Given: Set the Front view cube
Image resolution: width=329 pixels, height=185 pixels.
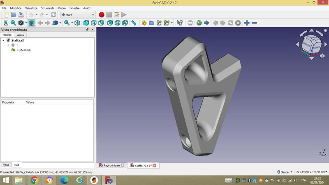Looking at the screenshot, I should click(x=86, y=23).
